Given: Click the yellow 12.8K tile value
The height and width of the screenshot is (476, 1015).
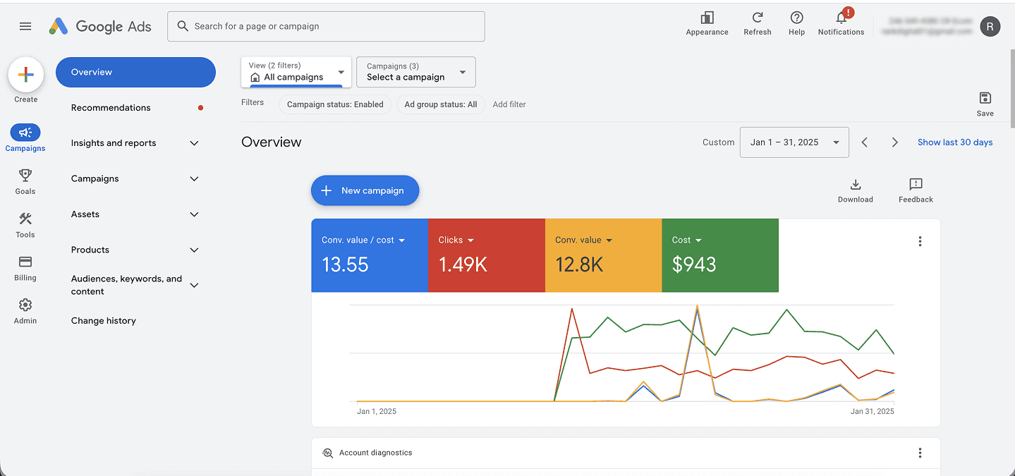Looking at the screenshot, I should 579,264.
